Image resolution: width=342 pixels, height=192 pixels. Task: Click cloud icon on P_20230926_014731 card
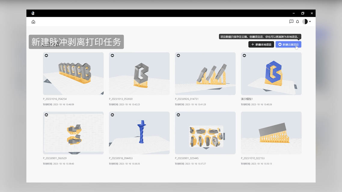tap(179, 55)
